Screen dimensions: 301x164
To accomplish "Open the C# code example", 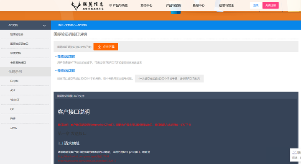I will click(x=12, y=109).
